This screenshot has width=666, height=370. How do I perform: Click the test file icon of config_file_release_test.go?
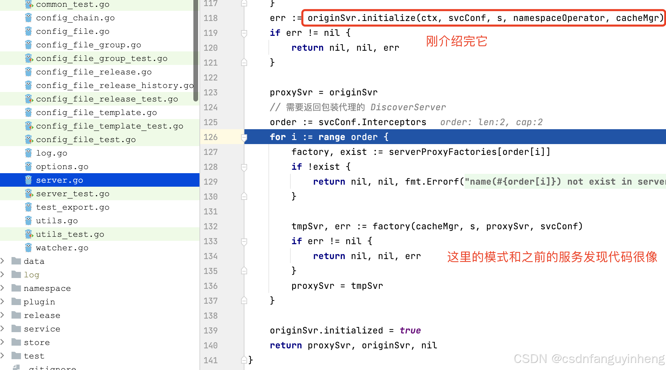[29, 99]
